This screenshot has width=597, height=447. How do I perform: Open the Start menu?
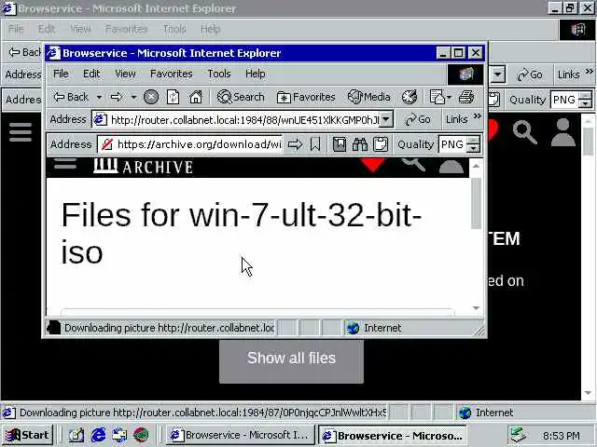pyautogui.click(x=27, y=435)
